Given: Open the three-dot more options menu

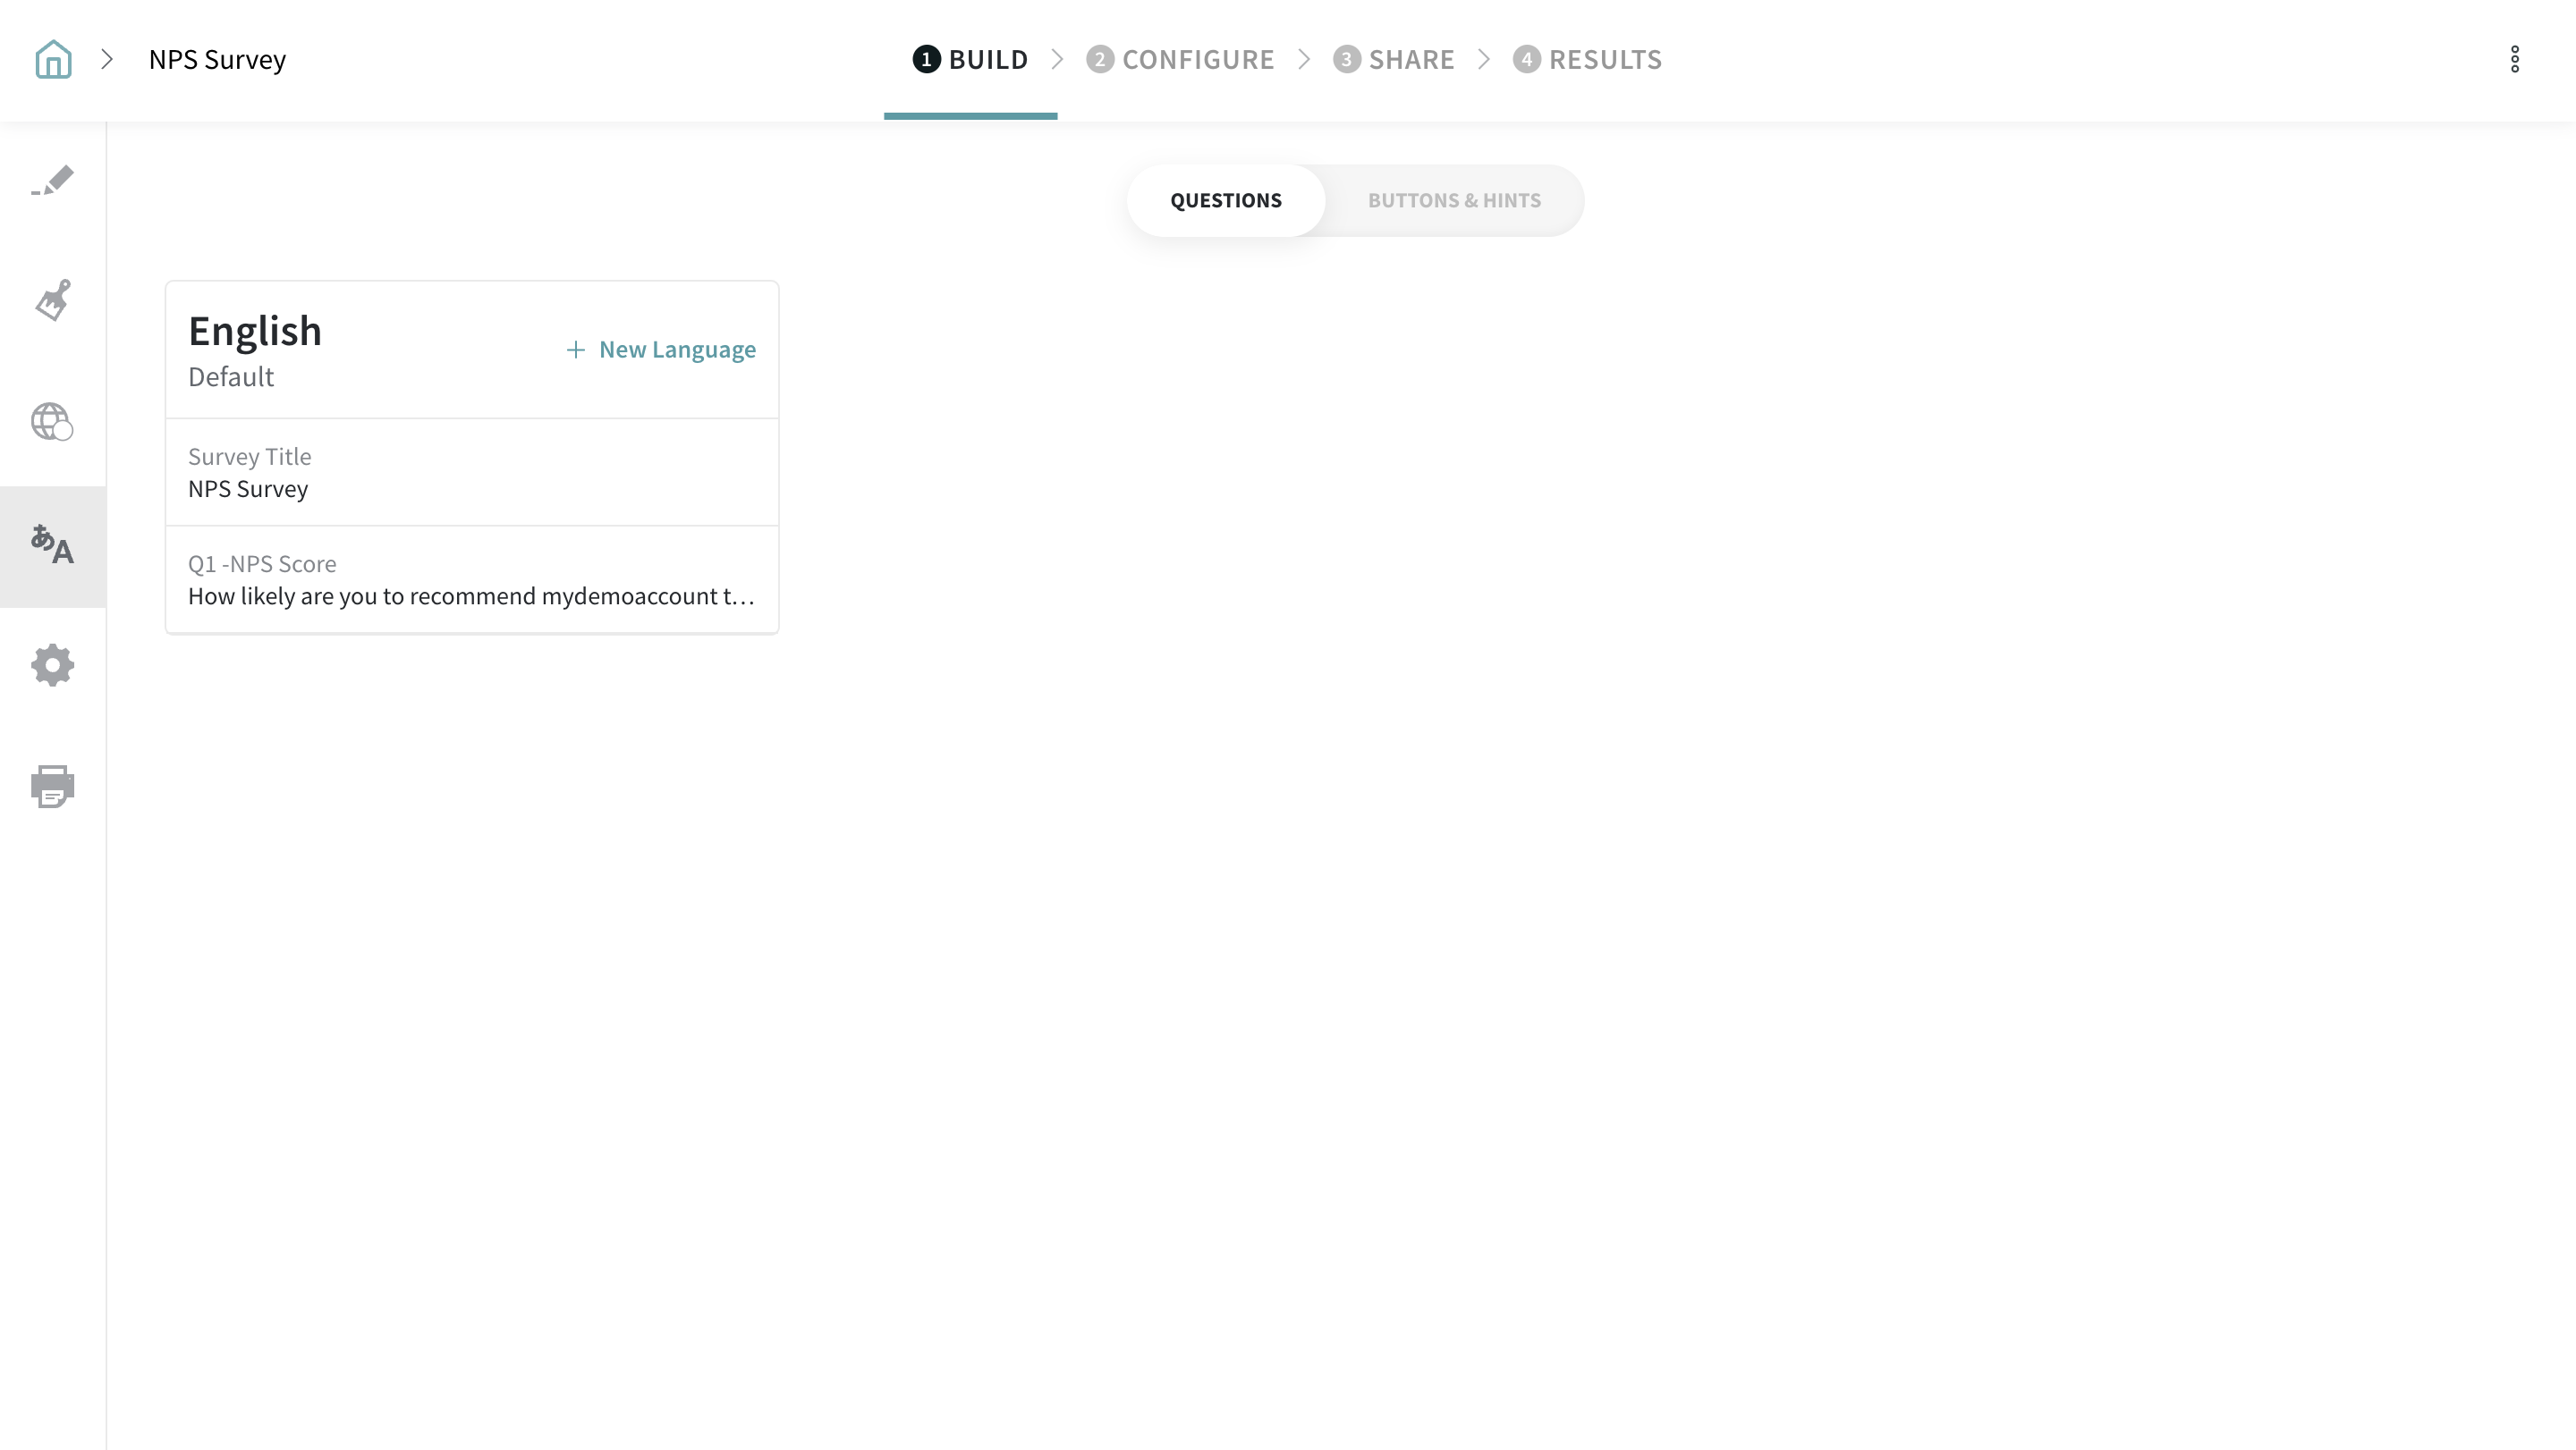Looking at the screenshot, I should click(x=2514, y=59).
